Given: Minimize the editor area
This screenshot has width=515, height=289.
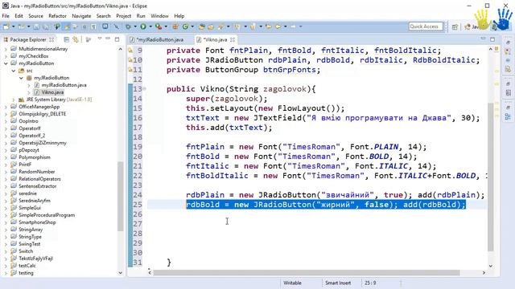Looking at the screenshot, I should tap(483, 39).
